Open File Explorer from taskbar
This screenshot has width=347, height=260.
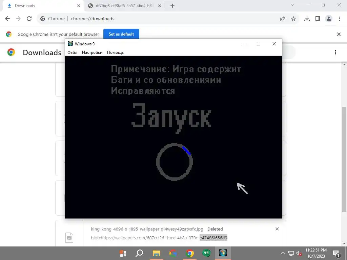[x=156, y=253]
